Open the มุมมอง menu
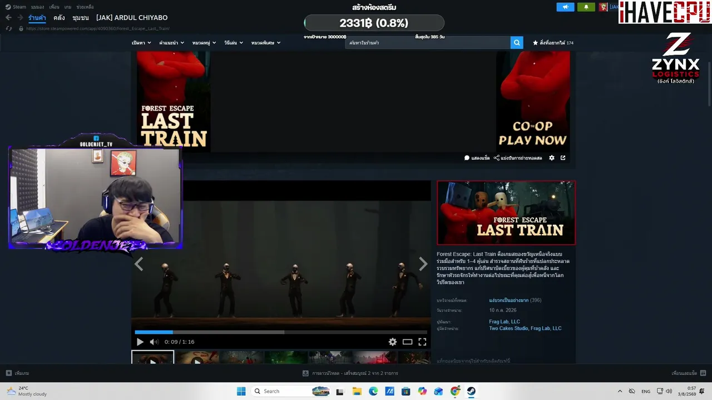Screen dimensions: 712x400 pos(37,7)
